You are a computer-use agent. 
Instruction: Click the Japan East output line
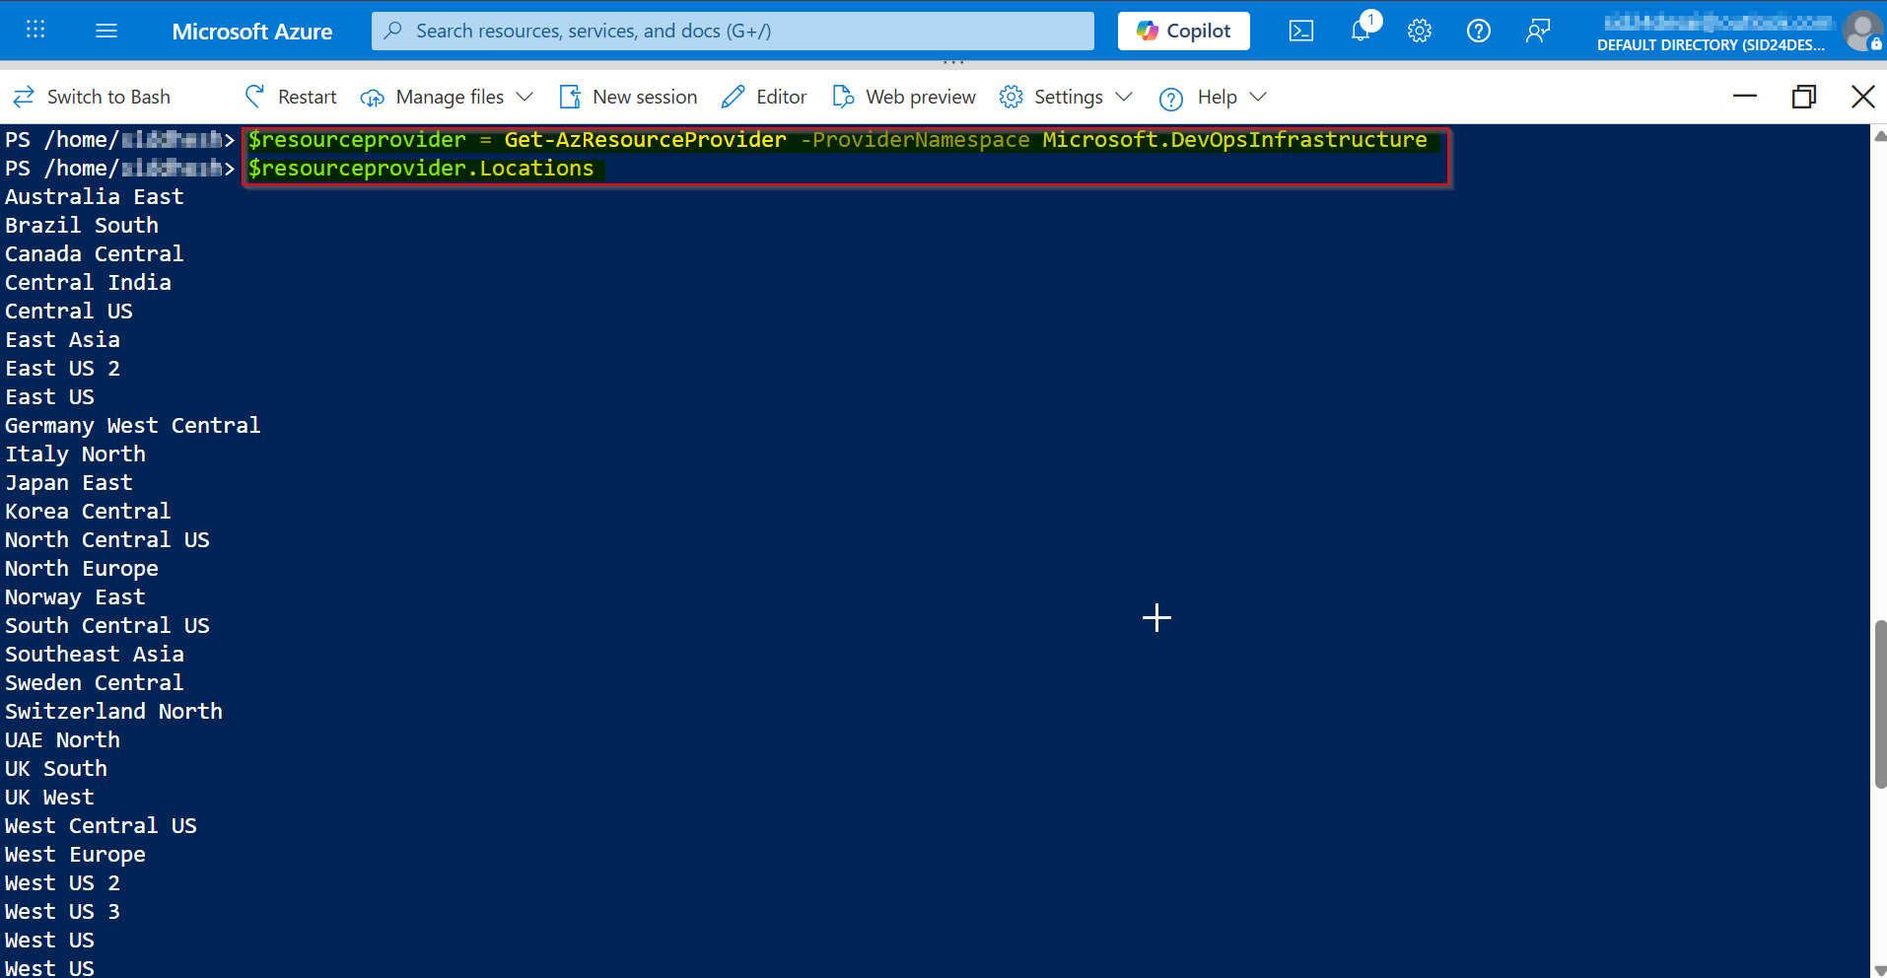click(x=69, y=483)
